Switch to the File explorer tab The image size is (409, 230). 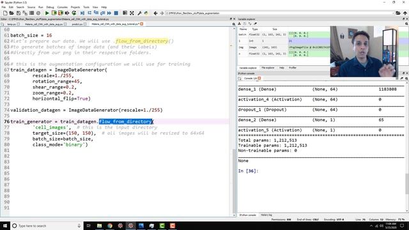(x=268, y=68)
